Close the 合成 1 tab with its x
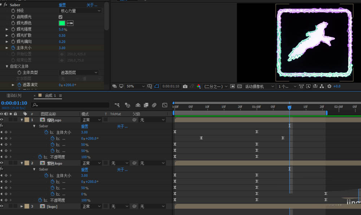 35,96
